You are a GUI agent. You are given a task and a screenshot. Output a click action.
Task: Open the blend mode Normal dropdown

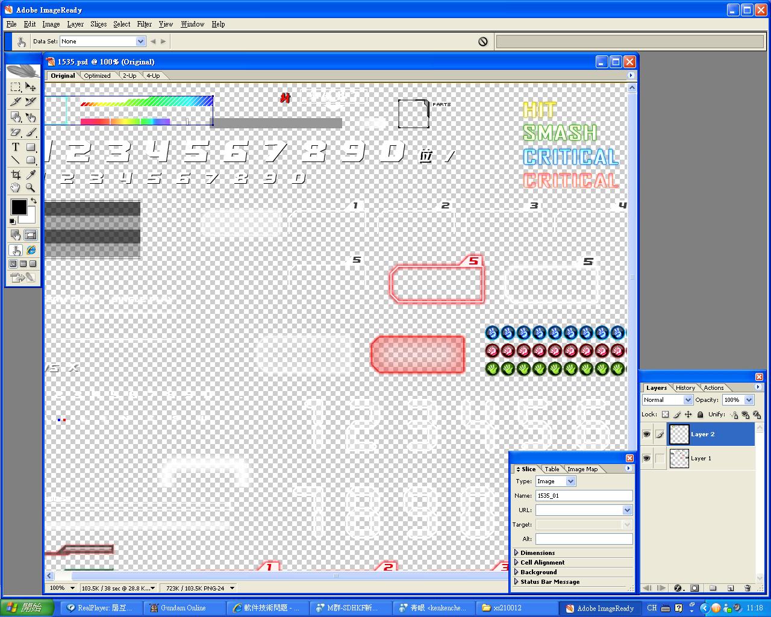point(667,400)
